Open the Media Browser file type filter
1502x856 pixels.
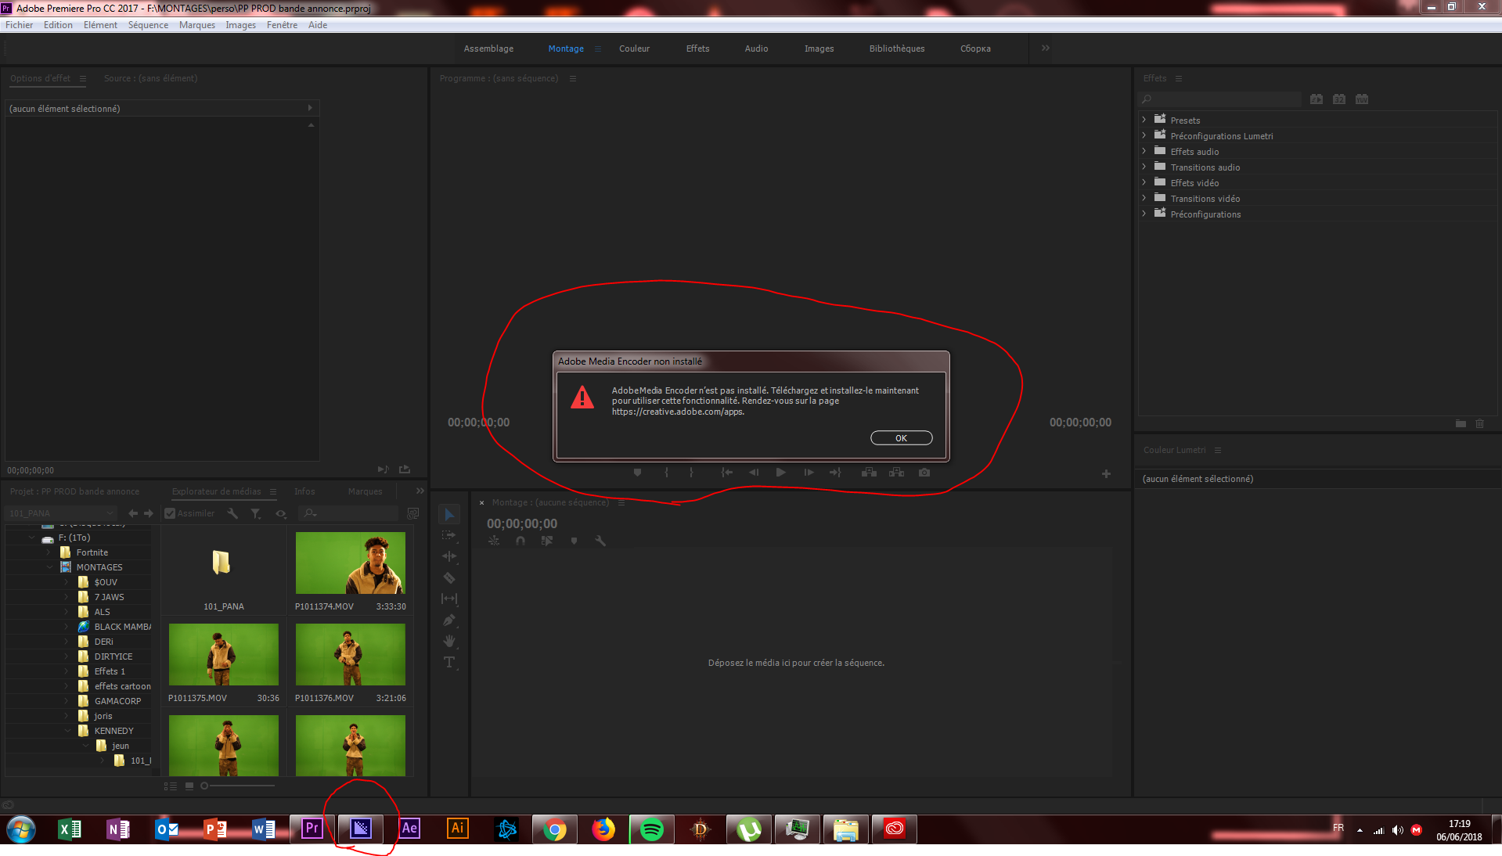(256, 513)
